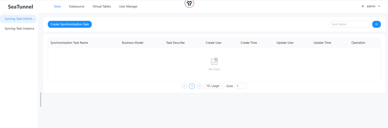Go to next page arrow
The image size is (388, 128).
[x=199, y=86]
